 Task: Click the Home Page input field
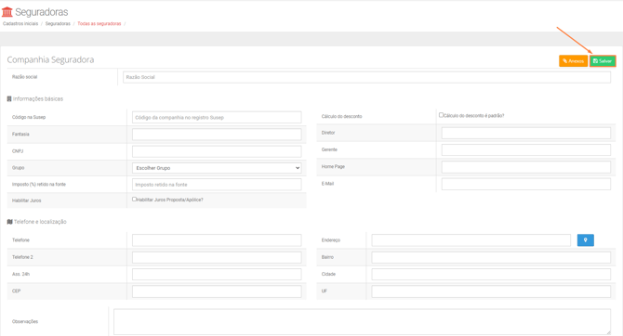tap(526, 167)
